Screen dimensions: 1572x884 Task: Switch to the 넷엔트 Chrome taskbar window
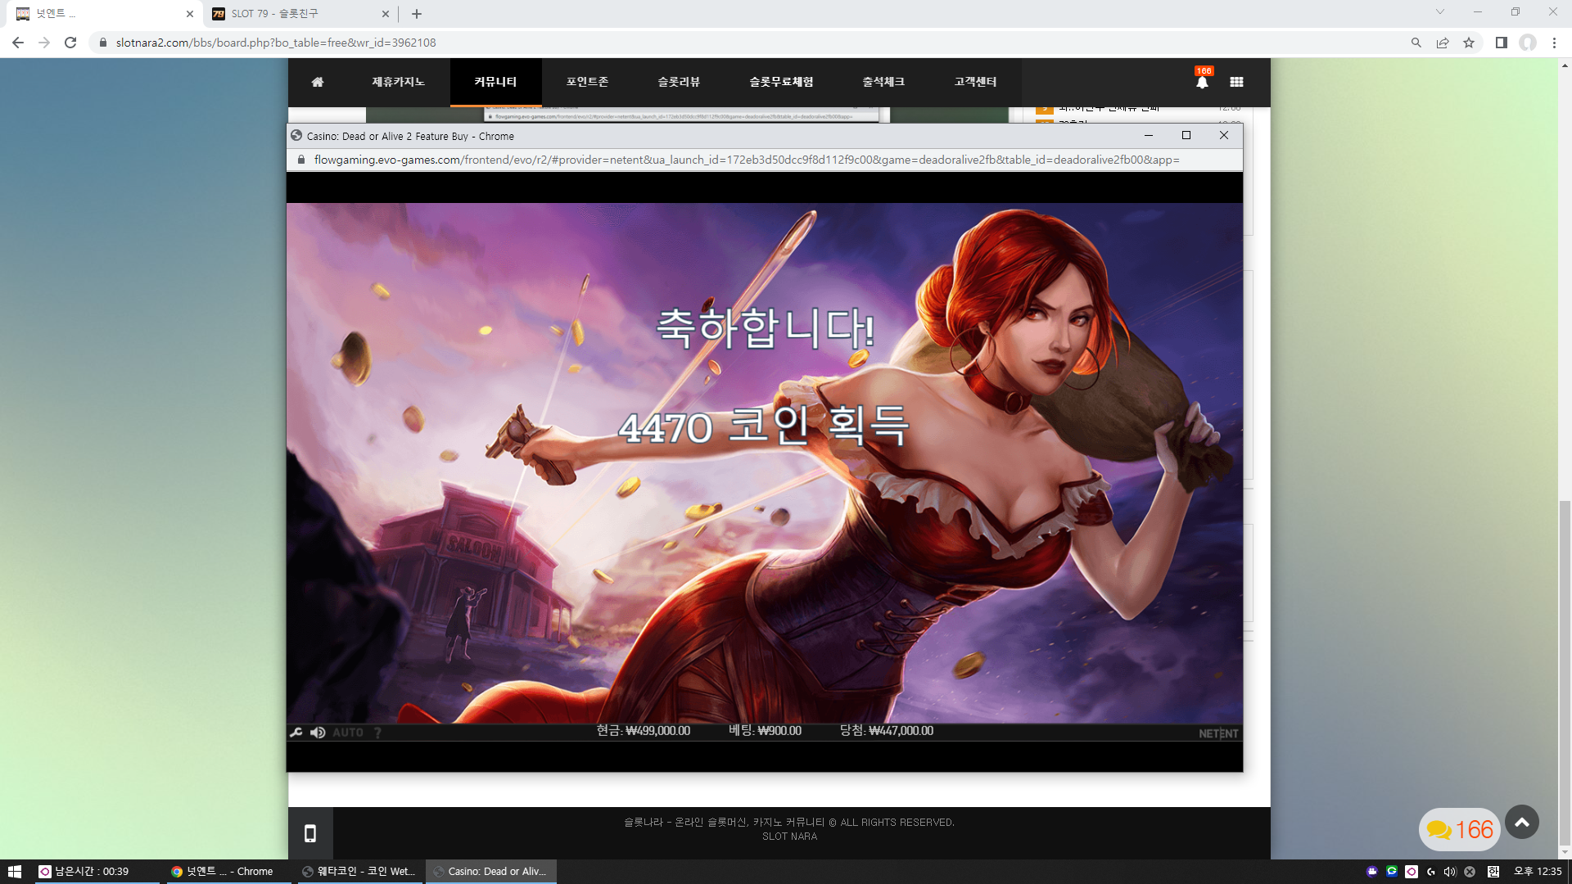228,872
